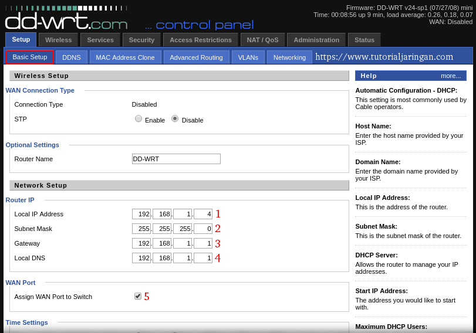This screenshot has width=476, height=333.
Task: Click Local DNS second octet field
Action: [x=162, y=258]
